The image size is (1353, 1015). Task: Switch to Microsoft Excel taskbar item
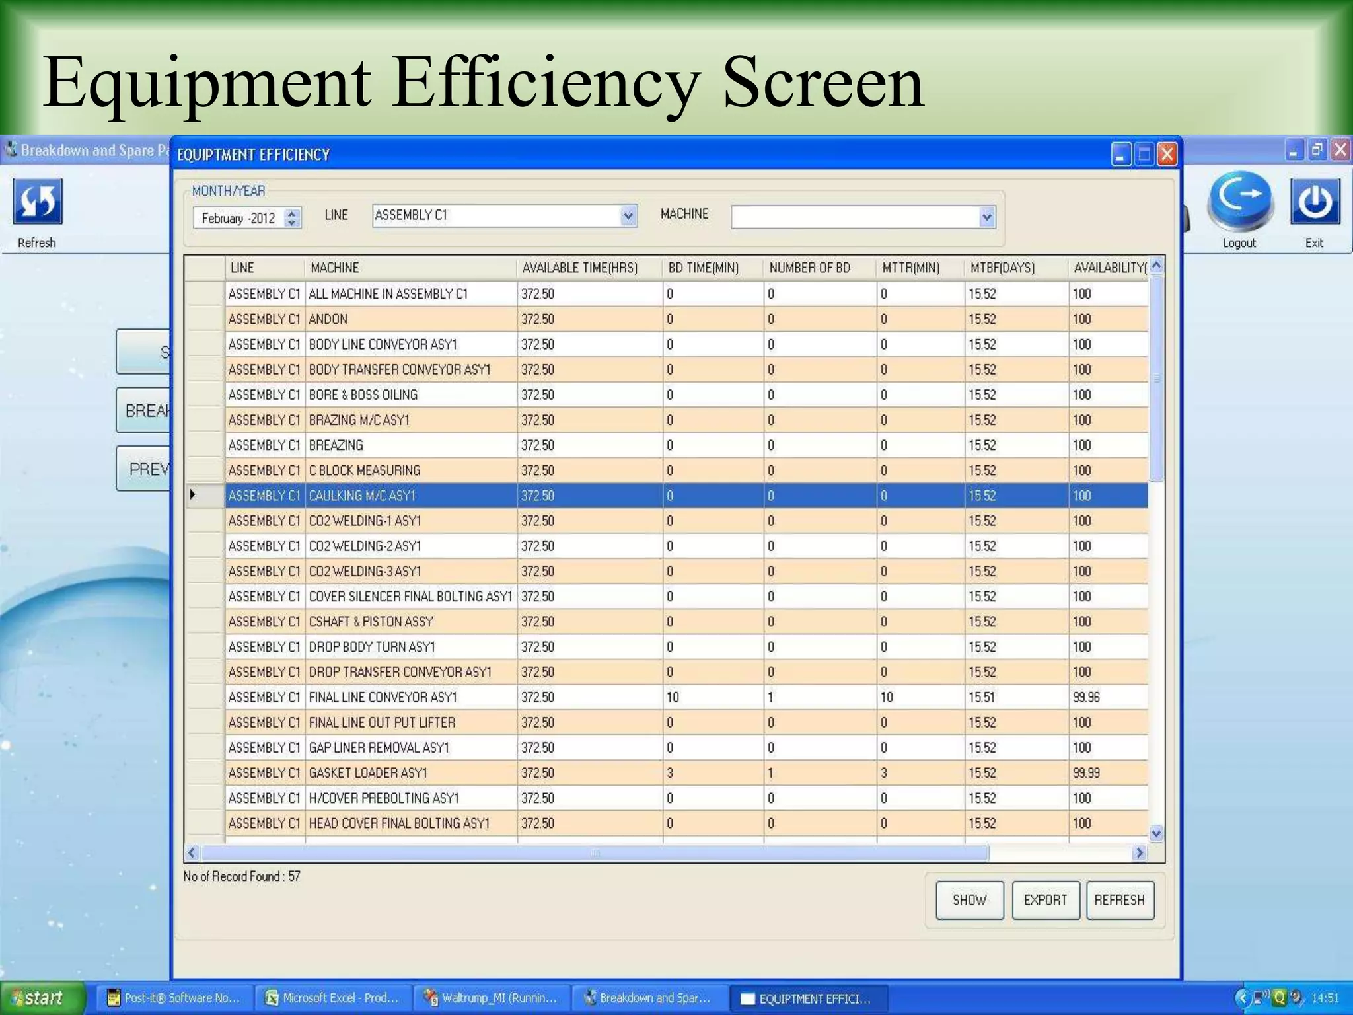[332, 998]
